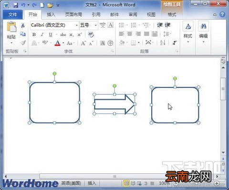Open the 样式 (Styles) gallery

pos(188,32)
